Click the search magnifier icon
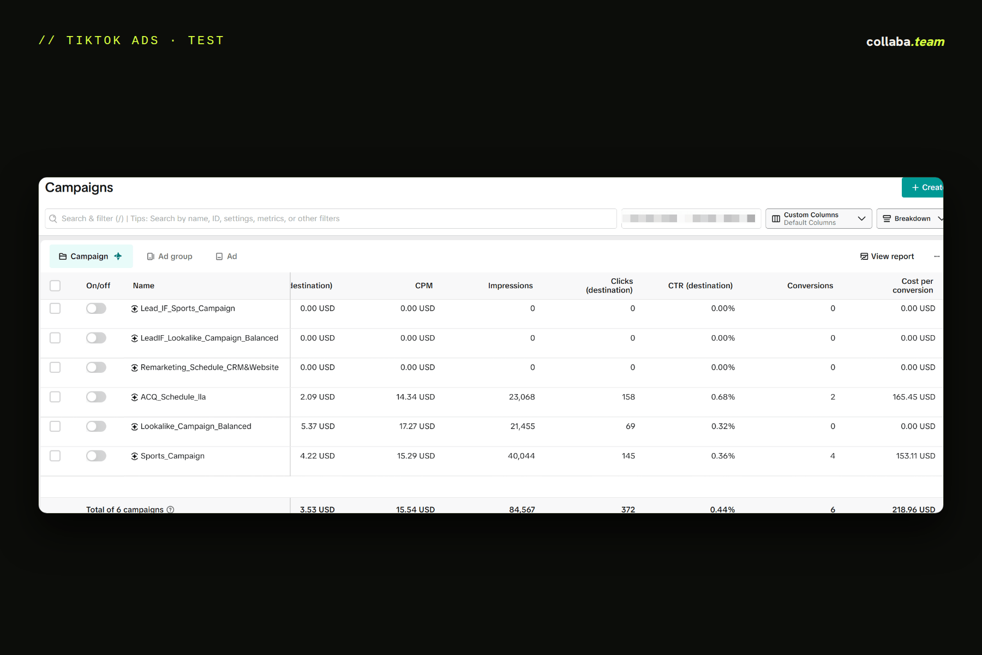 pos(53,219)
